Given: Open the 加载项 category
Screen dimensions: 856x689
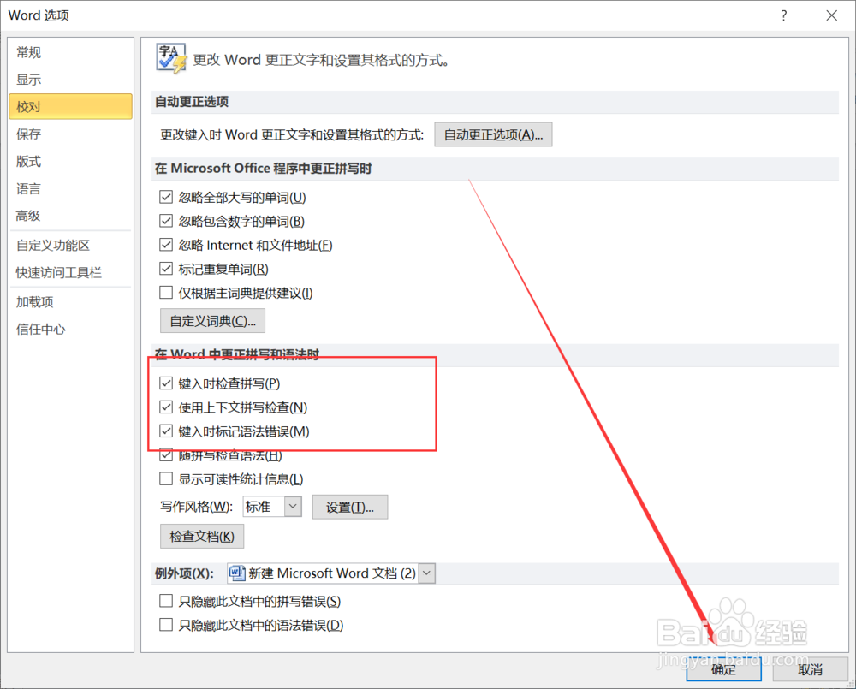Looking at the screenshot, I should (x=70, y=302).
